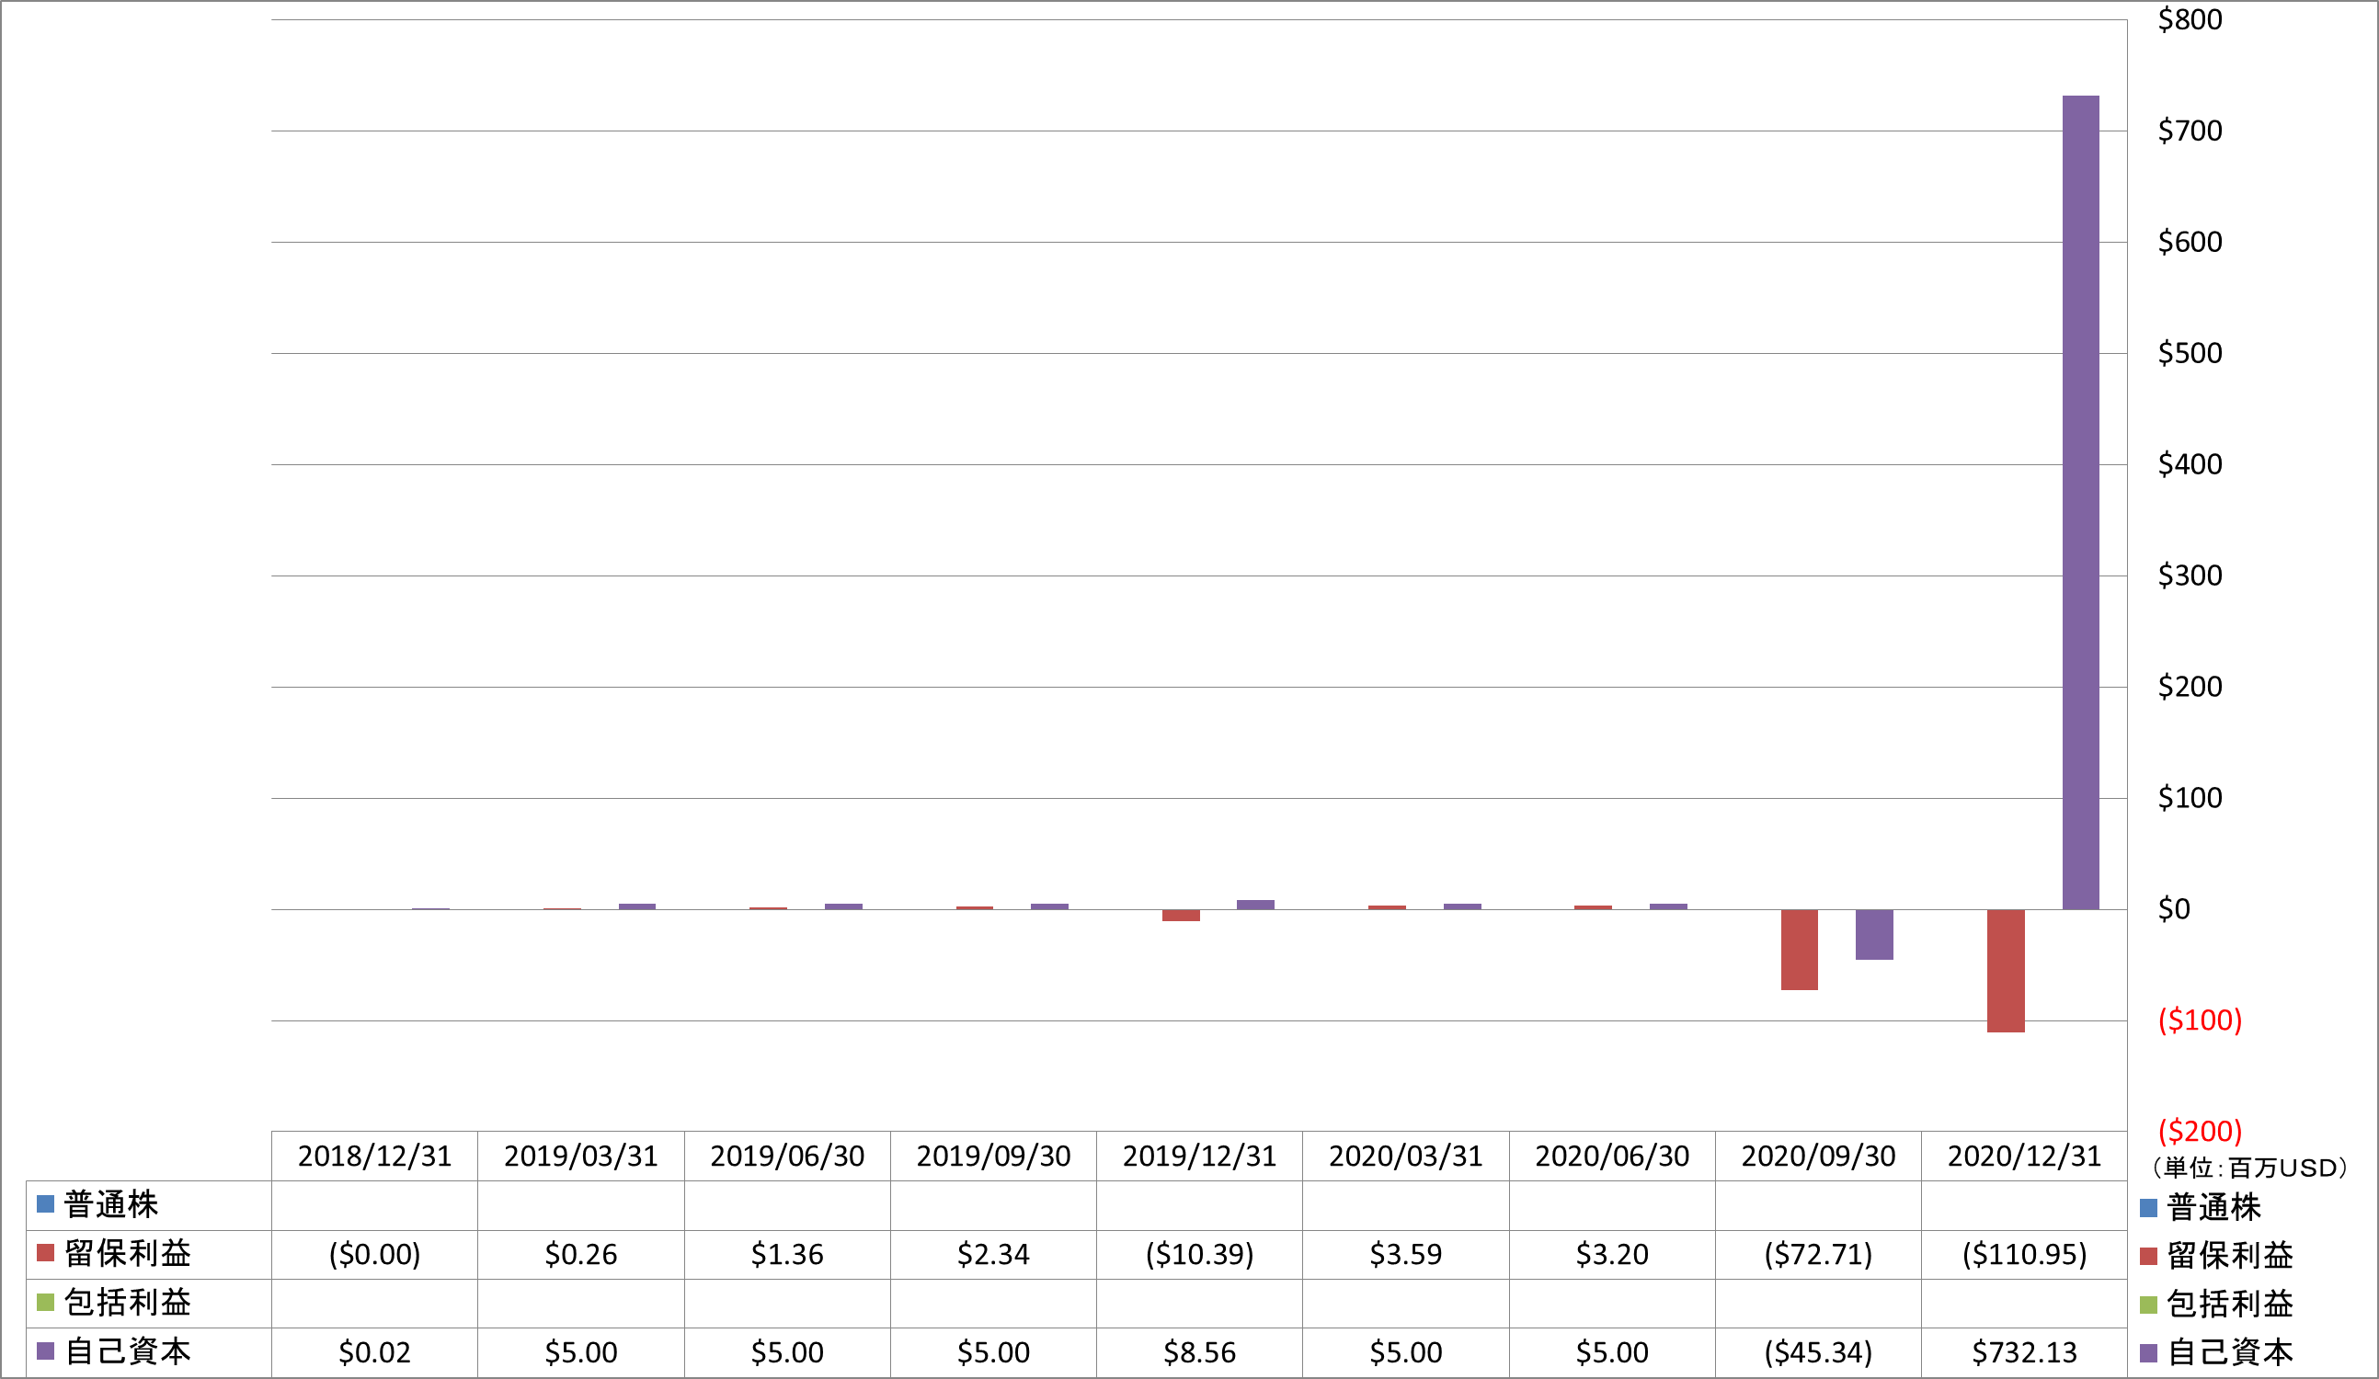Click the ($72.71) retained earnings cell
Viewport: 2379px width, 1379px height.
[x=1818, y=1254]
